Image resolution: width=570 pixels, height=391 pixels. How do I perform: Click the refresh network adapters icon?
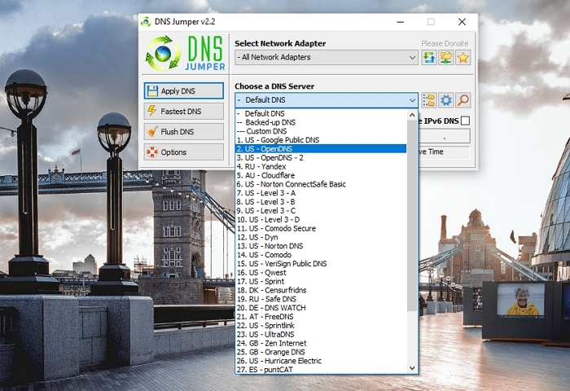click(x=429, y=58)
